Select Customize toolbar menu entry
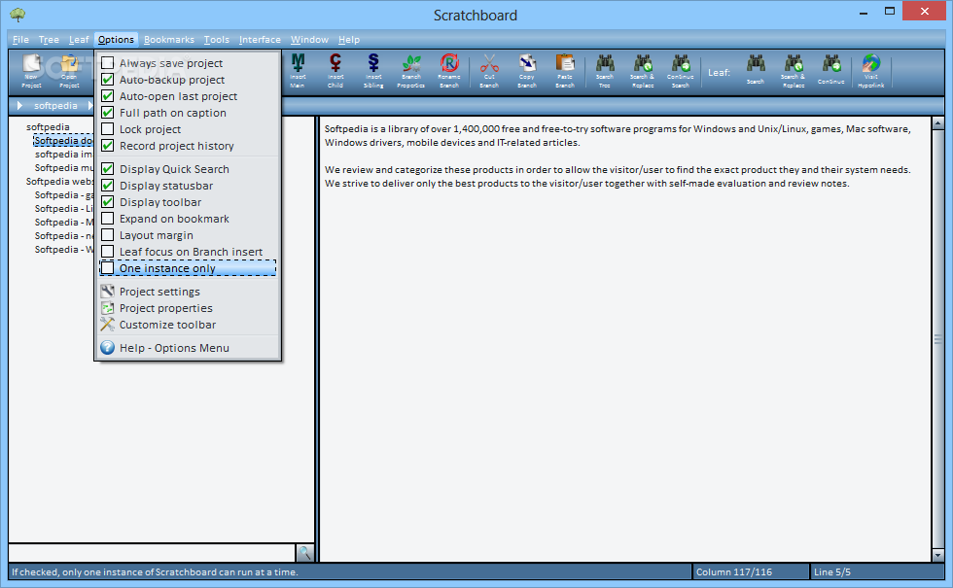This screenshot has height=588, width=953. 188,325
